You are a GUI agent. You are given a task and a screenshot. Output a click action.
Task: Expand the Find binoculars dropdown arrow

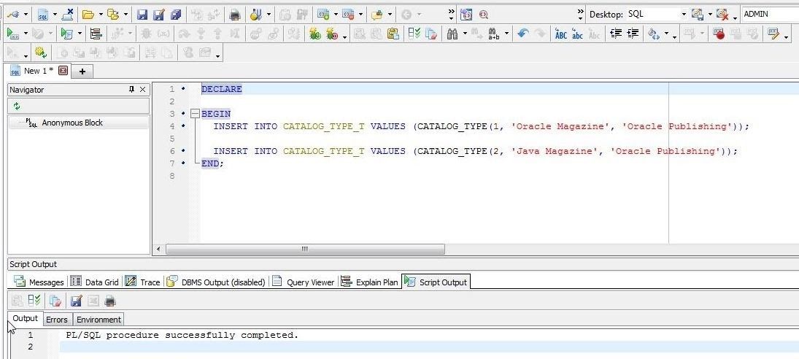pyautogui.click(x=465, y=34)
